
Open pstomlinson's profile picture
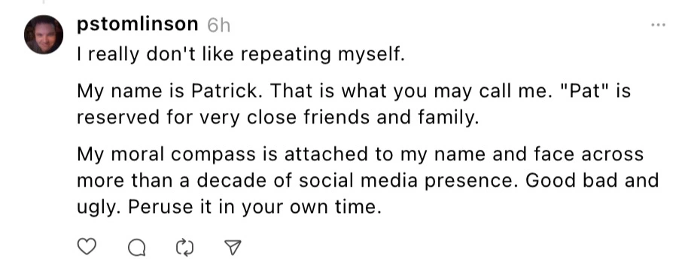coord(43,35)
